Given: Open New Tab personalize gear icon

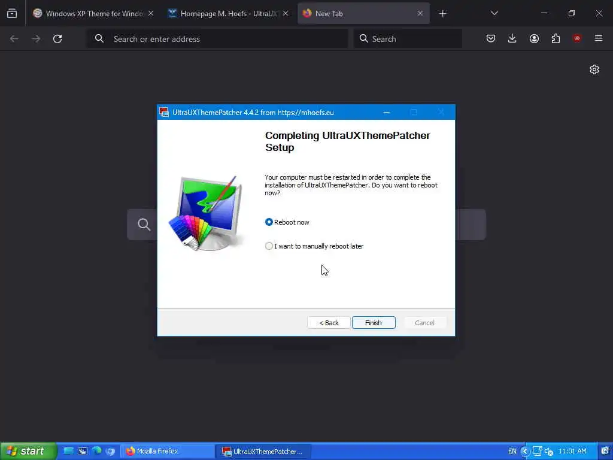Looking at the screenshot, I should [x=594, y=69].
